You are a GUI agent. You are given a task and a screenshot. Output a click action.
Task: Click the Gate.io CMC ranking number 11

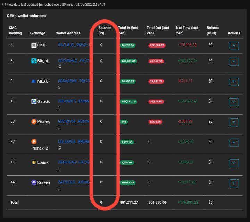pos(12,101)
